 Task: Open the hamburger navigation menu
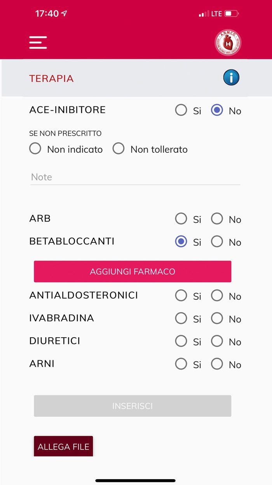[x=38, y=42]
